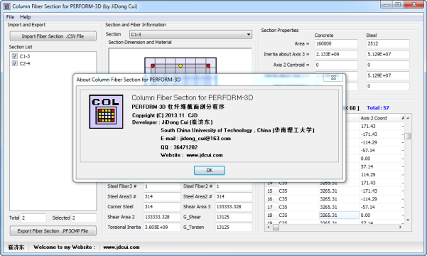Screen dimensions: 427x256
Task: Open the Help menu
Action: tap(26, 17)
